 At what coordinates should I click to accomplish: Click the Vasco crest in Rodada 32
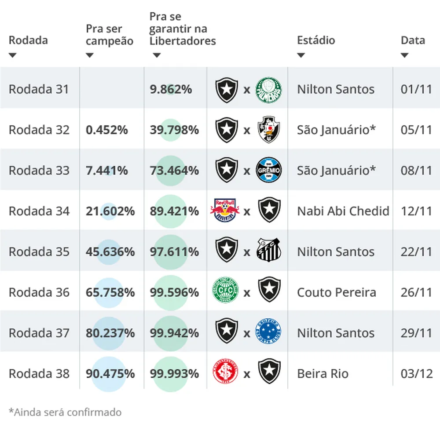click(x=268, y=130)
